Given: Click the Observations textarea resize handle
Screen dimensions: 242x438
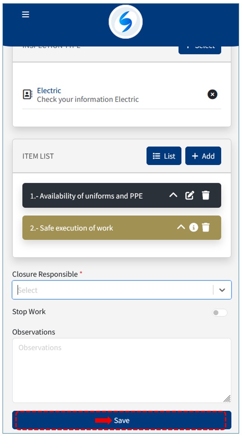Looking at the screenshot, I should point(227,398).
